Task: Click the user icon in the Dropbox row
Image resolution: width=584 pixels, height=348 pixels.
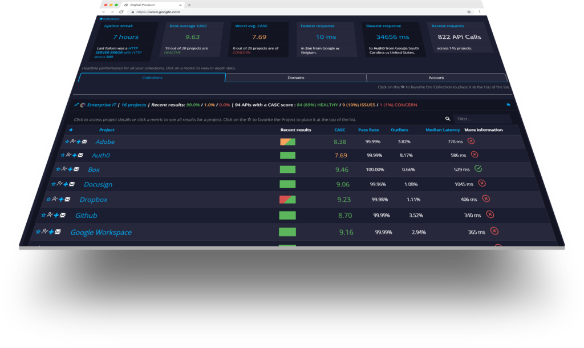Action: (x=54, y=199)
